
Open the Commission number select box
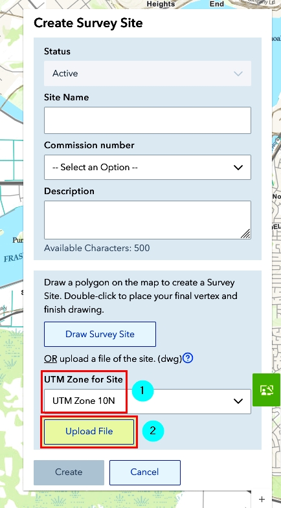click(x=148, y=167)
